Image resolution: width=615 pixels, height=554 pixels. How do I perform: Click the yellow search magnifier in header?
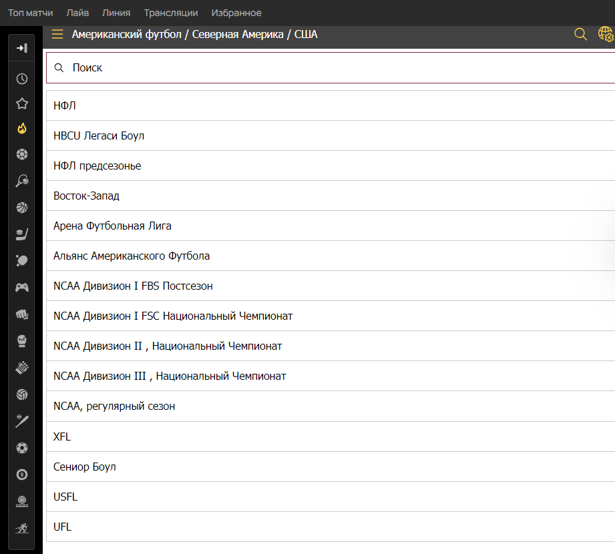click(x=580, y=34)
